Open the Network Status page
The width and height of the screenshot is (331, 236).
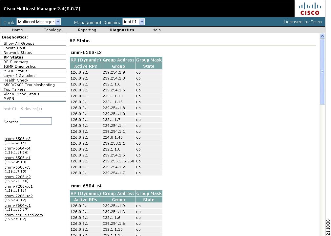(17, 52)
